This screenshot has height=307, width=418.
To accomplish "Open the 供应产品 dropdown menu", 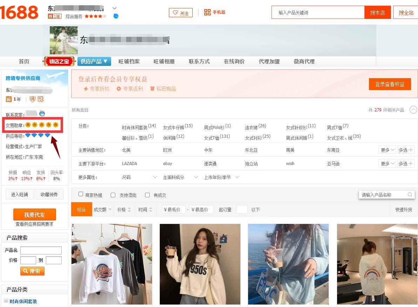I will click(94, 61).
